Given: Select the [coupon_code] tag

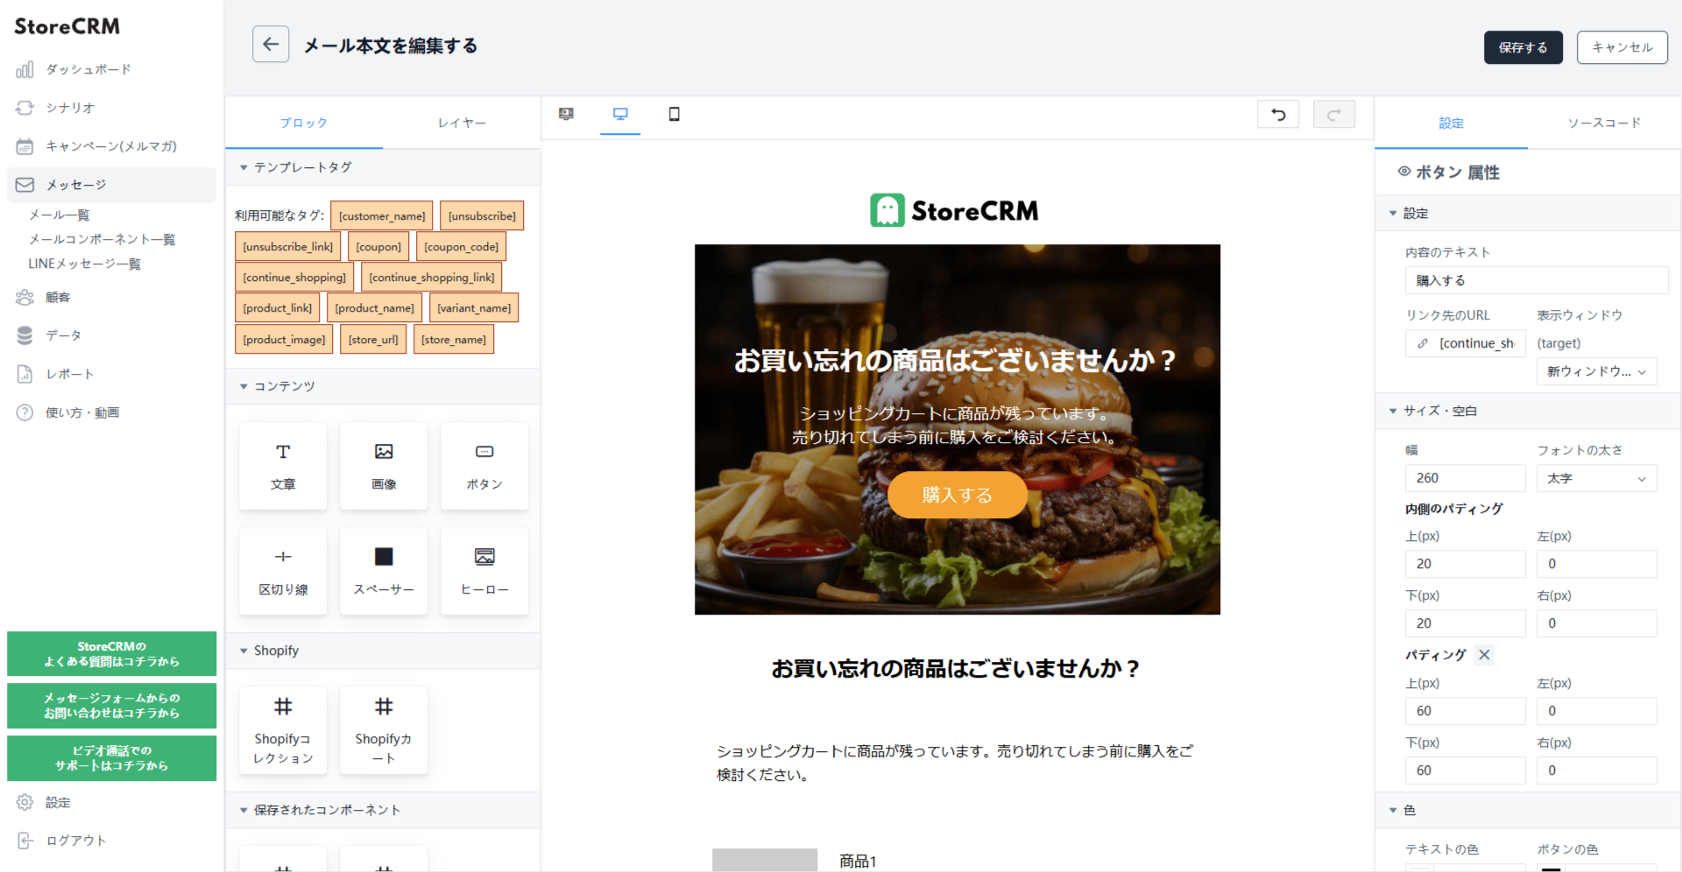Looking at the screenshot, I should (461, 247).
